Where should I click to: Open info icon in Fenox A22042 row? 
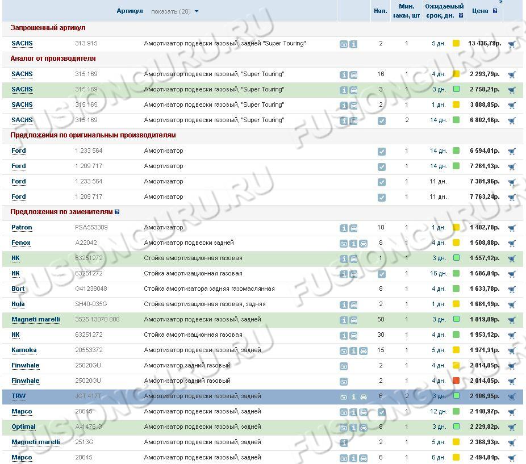point(353,244)
